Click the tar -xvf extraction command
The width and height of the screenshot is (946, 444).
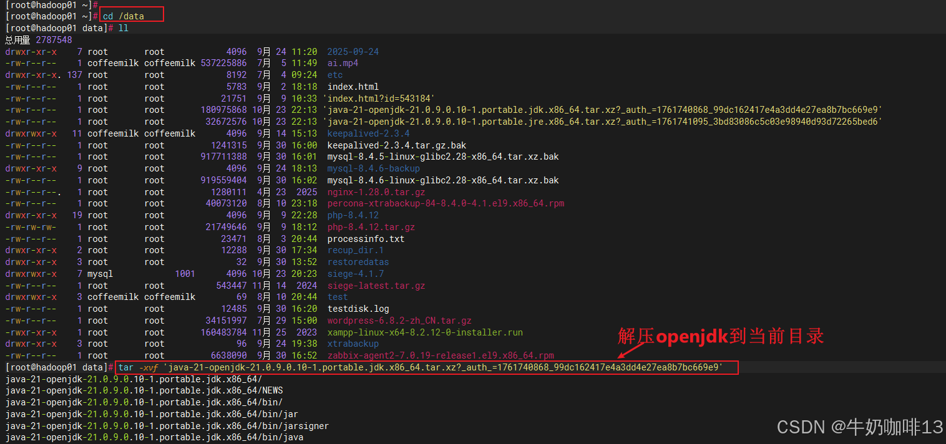421,367
